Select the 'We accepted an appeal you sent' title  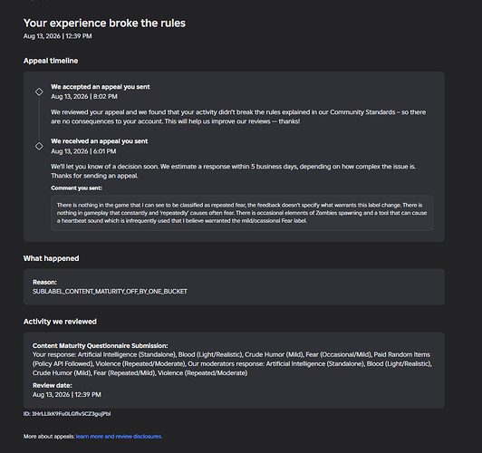point(101,87)
